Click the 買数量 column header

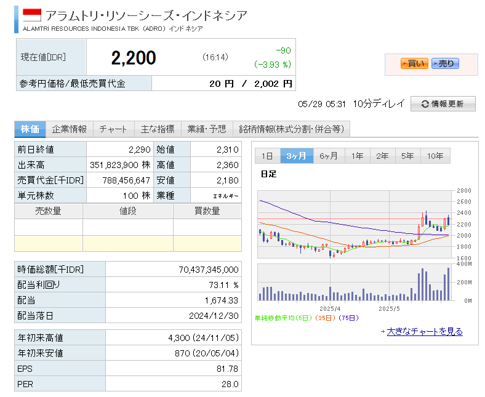click(x=207, y=211)
